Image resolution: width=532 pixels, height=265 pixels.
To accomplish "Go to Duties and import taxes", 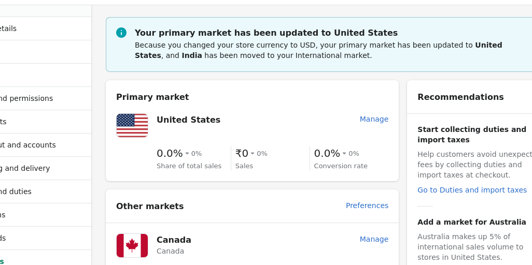I will pyautogui.click(x=472, y=190).
